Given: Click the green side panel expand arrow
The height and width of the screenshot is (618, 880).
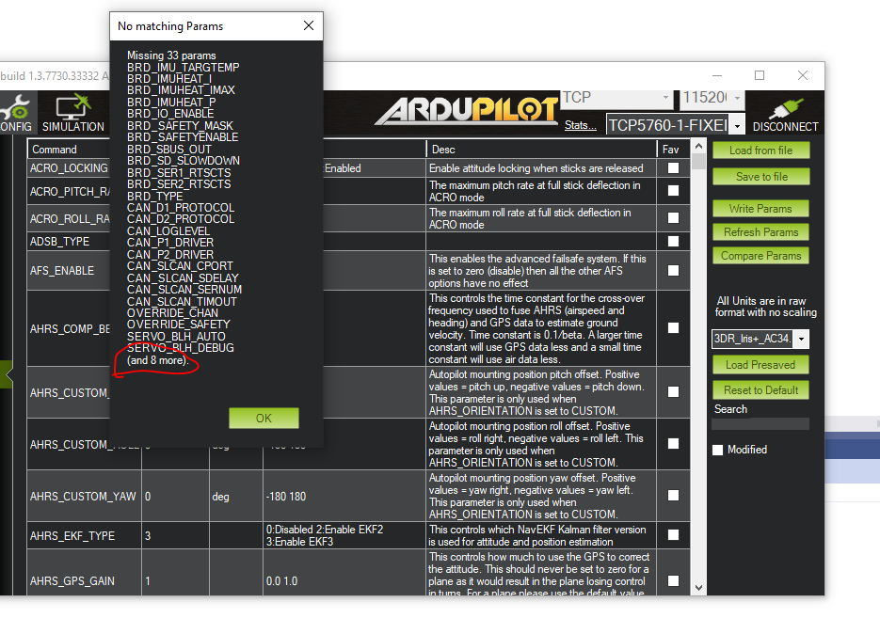Looking at the screenshot, I should click(7, 374).
